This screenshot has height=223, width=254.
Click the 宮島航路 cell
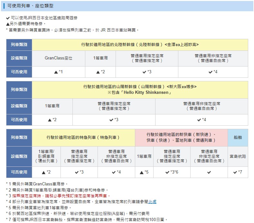tap(238, 156)
